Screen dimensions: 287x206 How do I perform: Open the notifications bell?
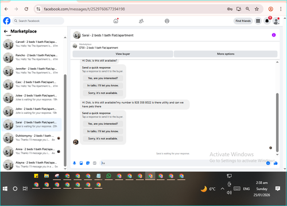[267, 21]
